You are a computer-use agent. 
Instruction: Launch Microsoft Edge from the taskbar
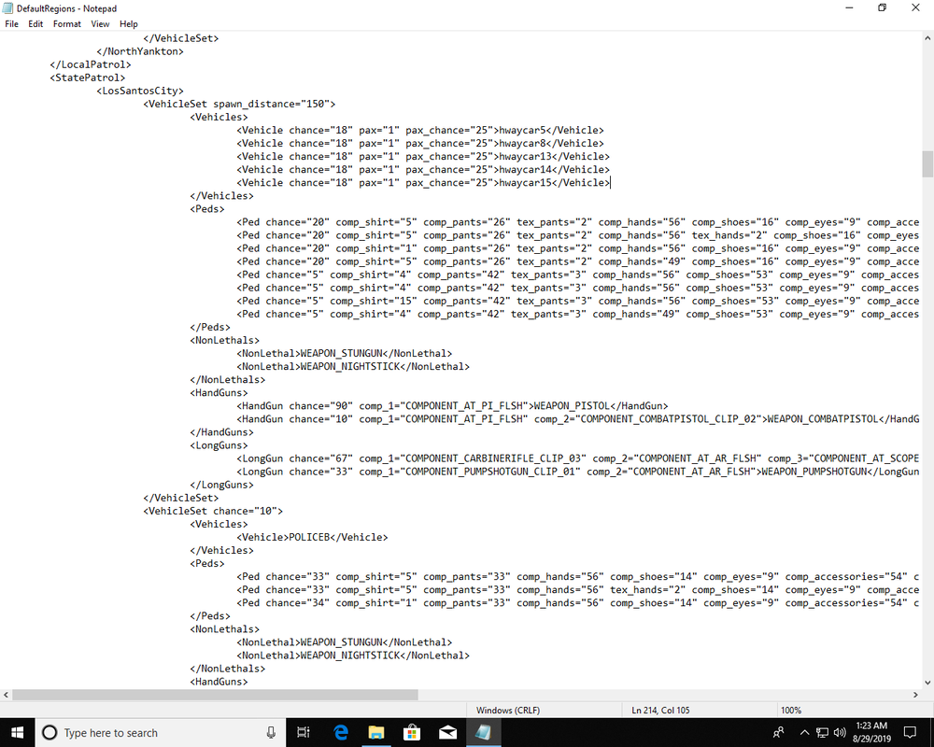point(340,732)
